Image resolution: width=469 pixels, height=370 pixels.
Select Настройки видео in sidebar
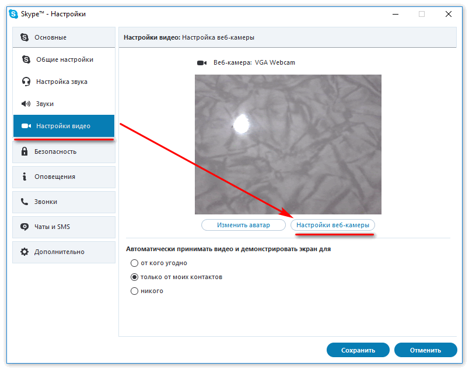pos(64,126)
